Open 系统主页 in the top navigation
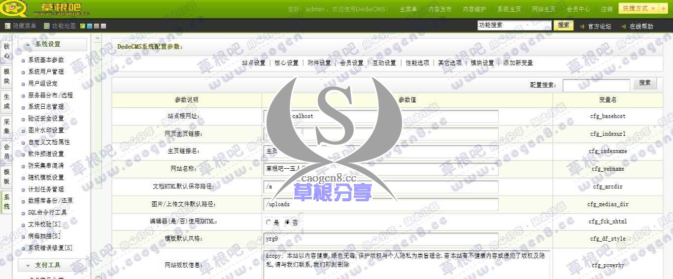Viewport: 673px width, 279px height. click(x=509, y=9)
